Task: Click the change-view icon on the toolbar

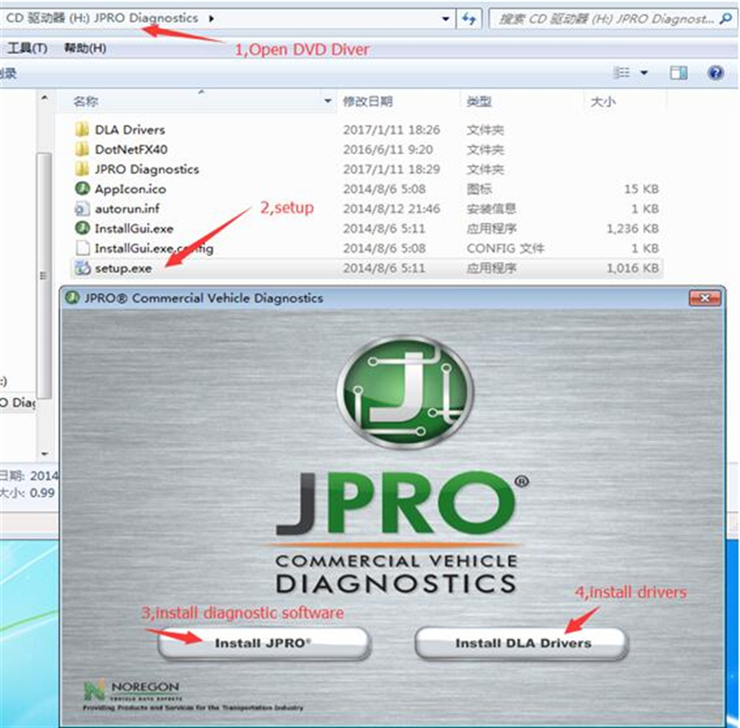Action: click(623, 73)
